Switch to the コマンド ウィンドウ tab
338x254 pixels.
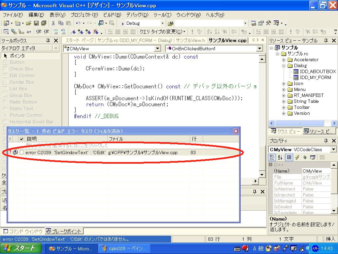[x=23, y=231]
